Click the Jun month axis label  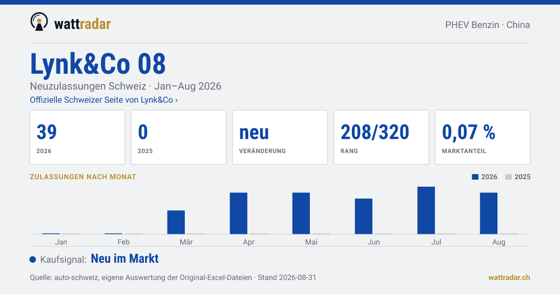[x=374, y=242]
